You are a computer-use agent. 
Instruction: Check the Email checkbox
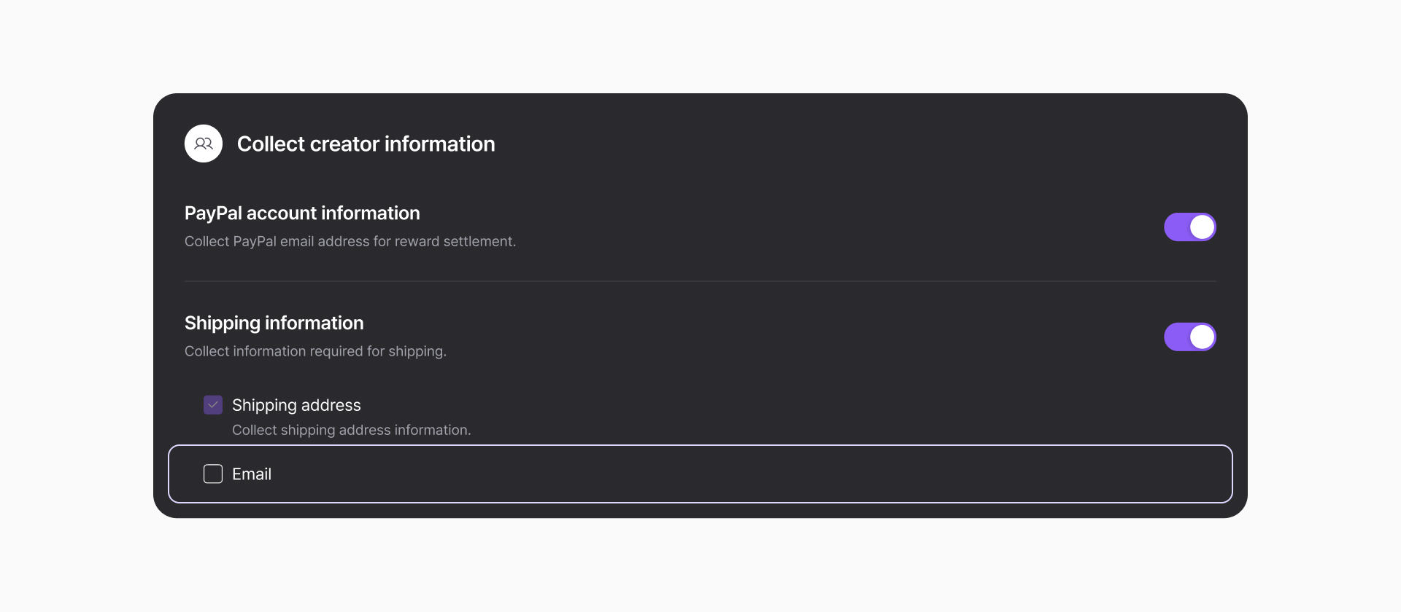click(x=213, y=474)
